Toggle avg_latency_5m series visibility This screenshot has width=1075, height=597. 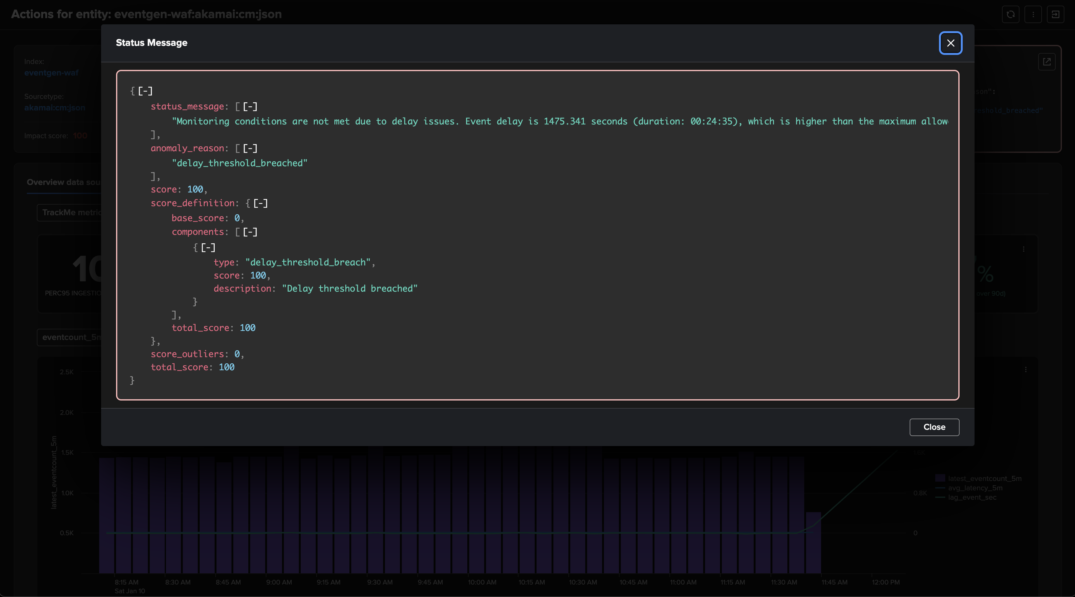click(976, 488)
